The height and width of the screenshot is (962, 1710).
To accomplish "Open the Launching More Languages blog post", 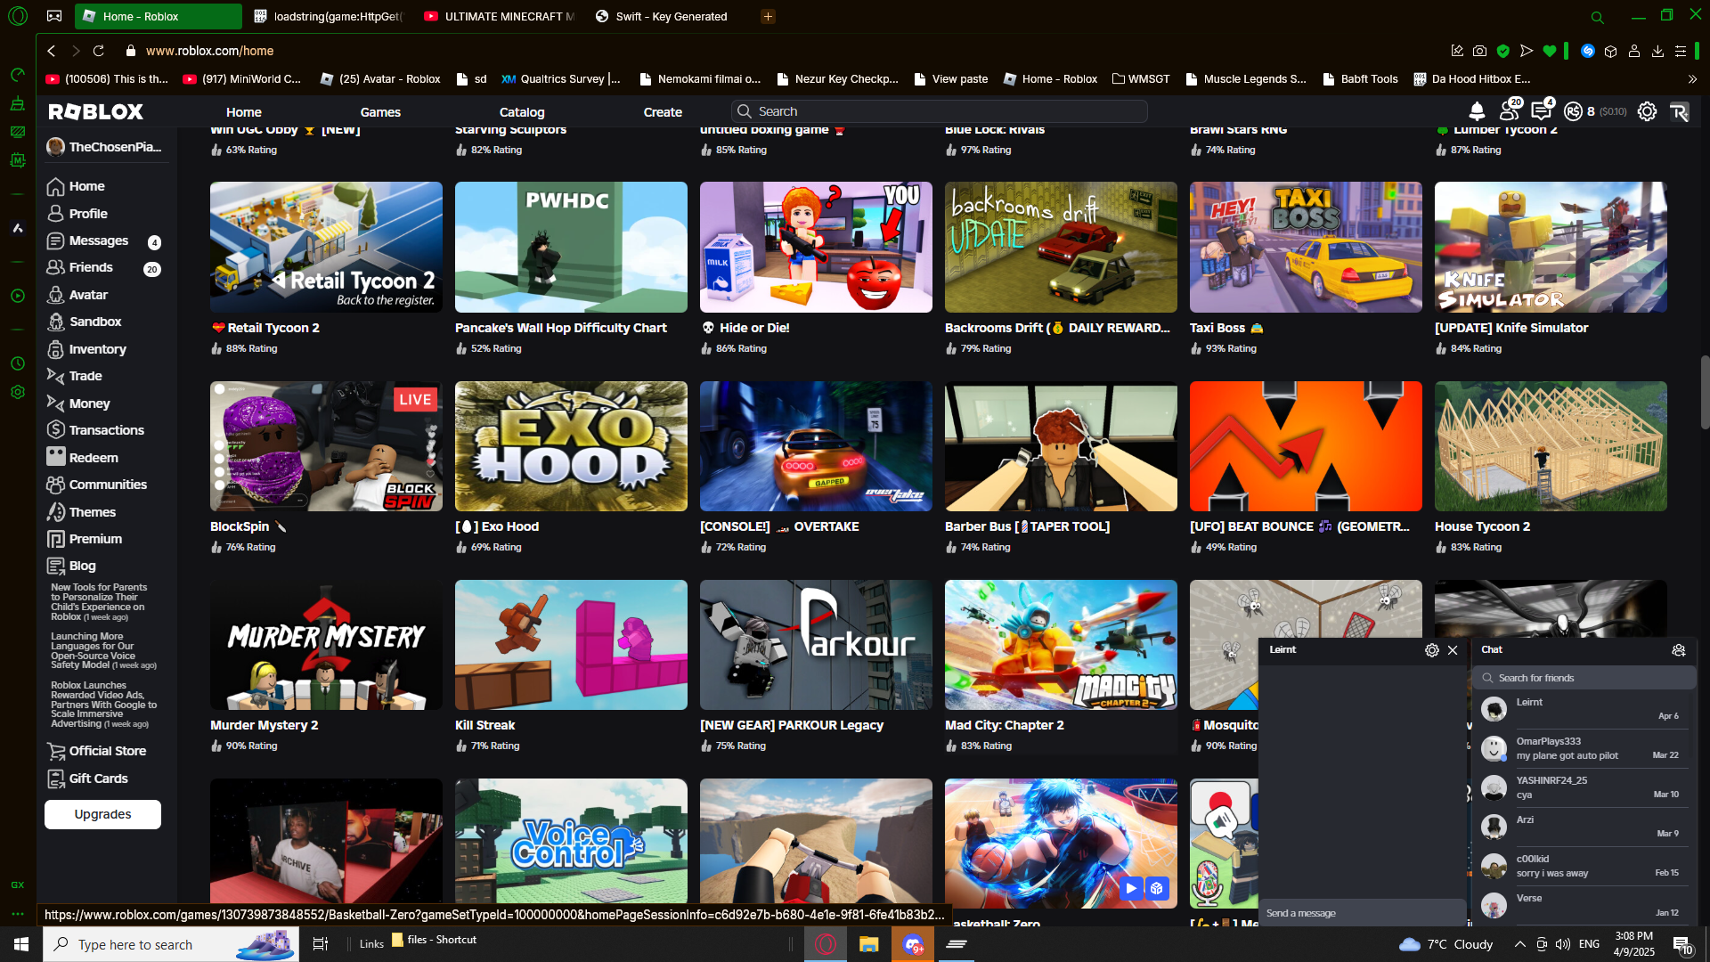I will (103, 651).
